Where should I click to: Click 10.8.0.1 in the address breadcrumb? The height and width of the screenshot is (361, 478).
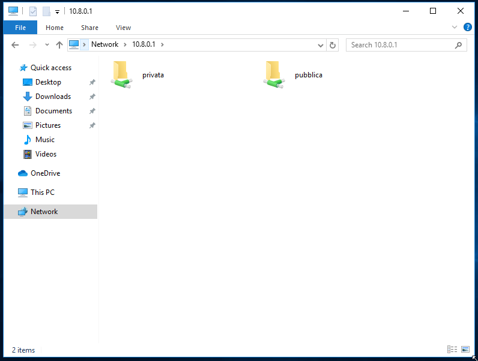(x=144, y=44)
